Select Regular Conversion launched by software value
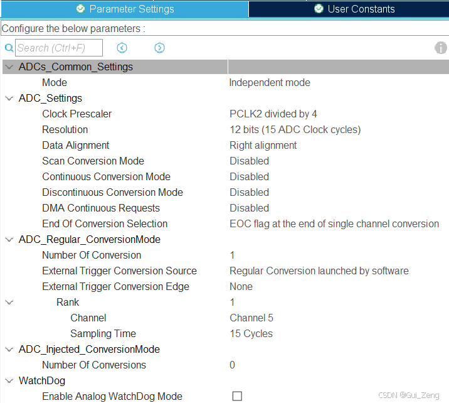This screenshot has height=403, width=449. [319, 271]
